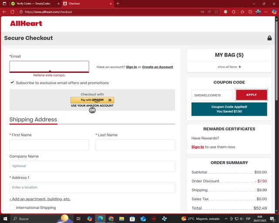Expand Add an apartment, building, etc.
Screen dimensions: 279x223
[40, 199]
